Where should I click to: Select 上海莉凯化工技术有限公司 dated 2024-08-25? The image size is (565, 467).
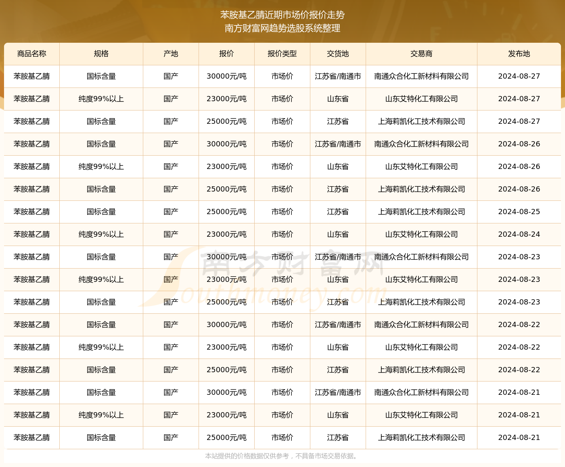pos(421,212)
